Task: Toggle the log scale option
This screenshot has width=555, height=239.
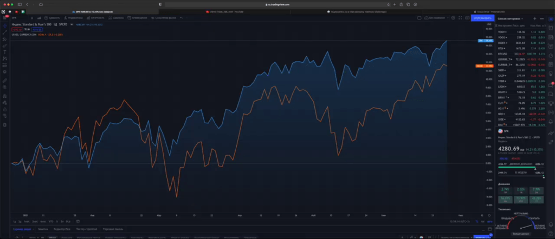Action: coord(482,221)
